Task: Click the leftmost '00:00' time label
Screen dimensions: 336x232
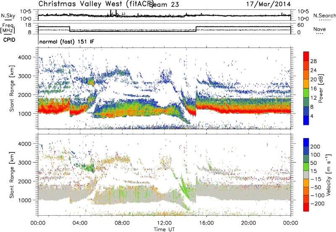Action: 38,223
